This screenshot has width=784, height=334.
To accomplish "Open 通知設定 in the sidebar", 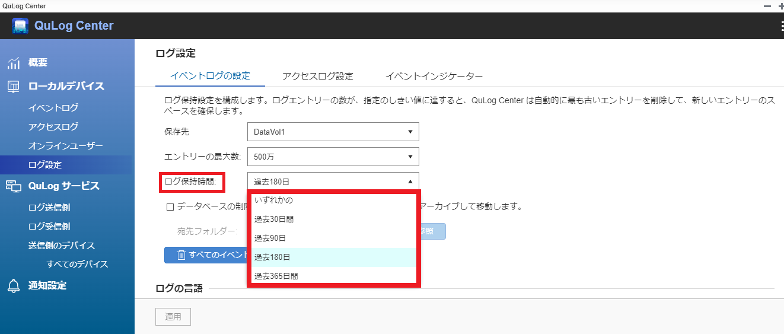I will (x=47, y=286).
